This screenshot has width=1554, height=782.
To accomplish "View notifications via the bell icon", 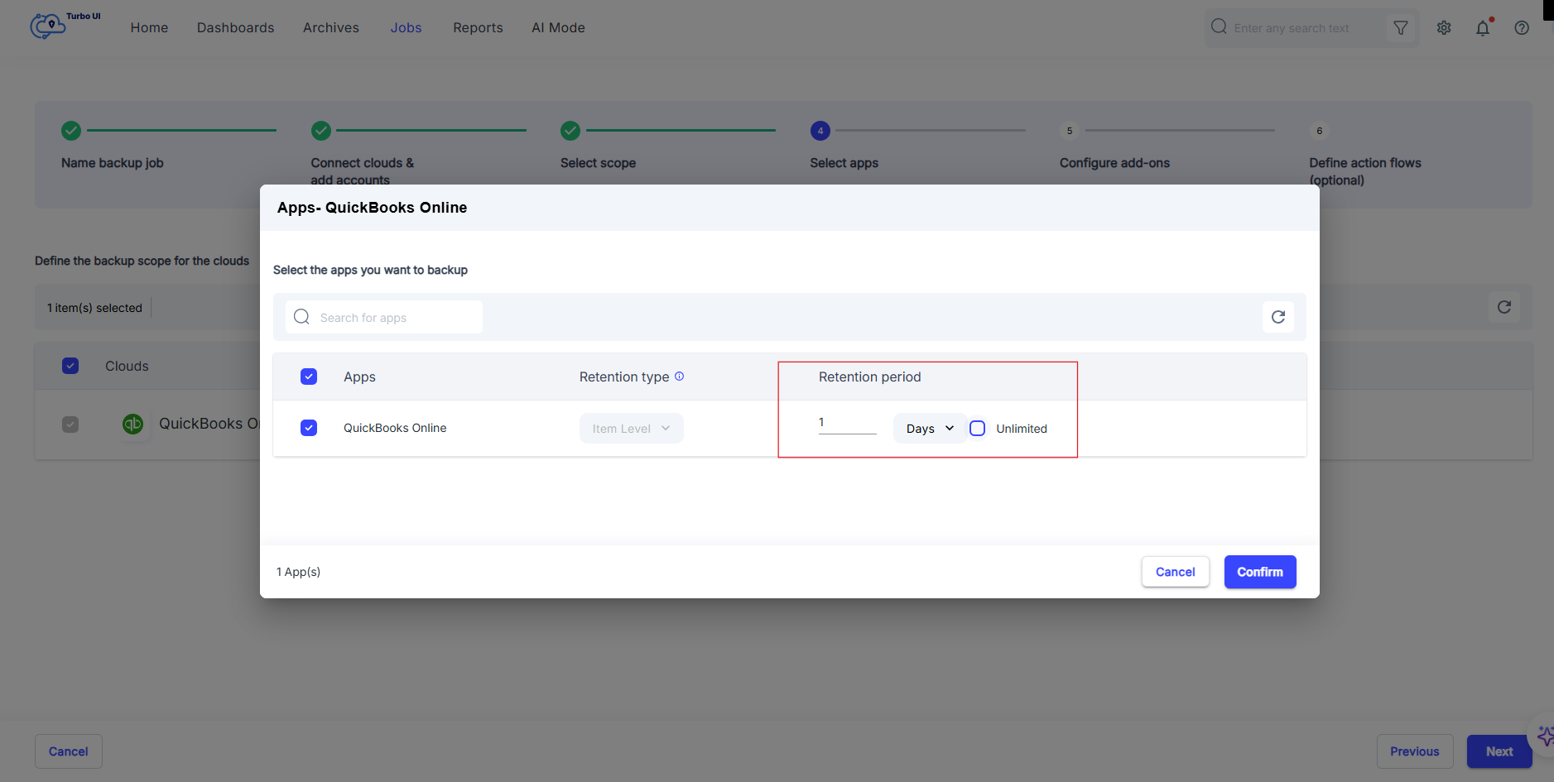I will [1483, 28].
